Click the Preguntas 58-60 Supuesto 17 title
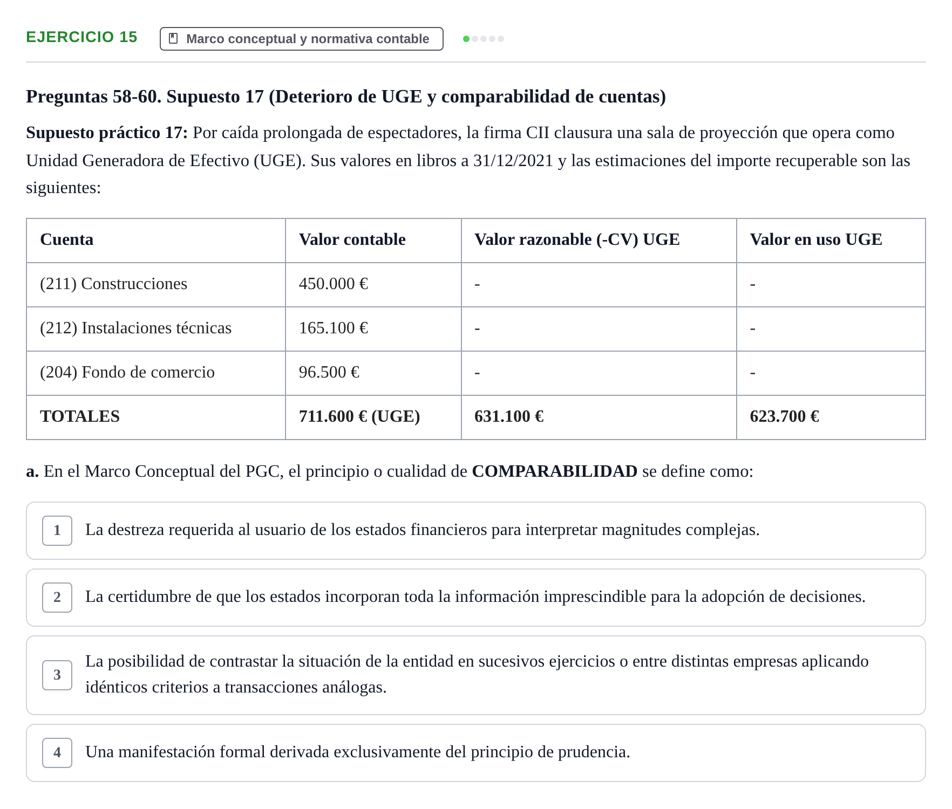The image size is (952, 809). [346, 97]
